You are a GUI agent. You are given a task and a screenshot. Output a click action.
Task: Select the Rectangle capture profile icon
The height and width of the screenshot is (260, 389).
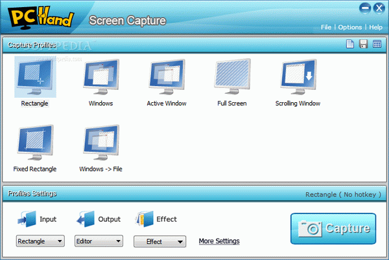point(35,77)
